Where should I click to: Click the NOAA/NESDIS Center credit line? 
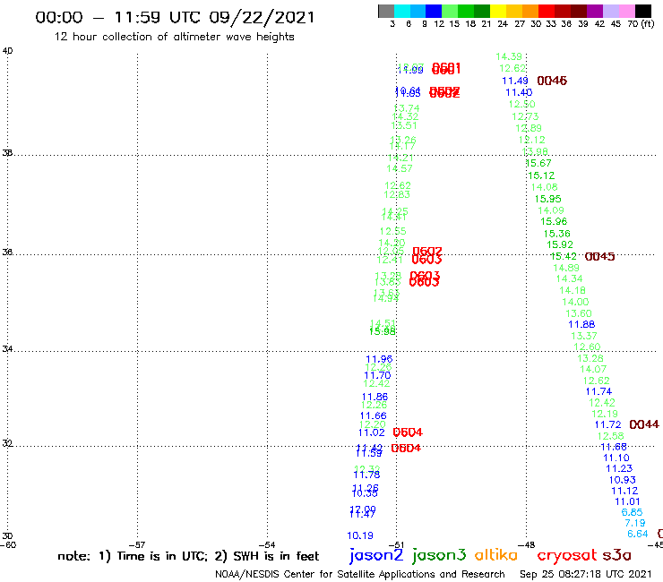[x=360, y=574]
